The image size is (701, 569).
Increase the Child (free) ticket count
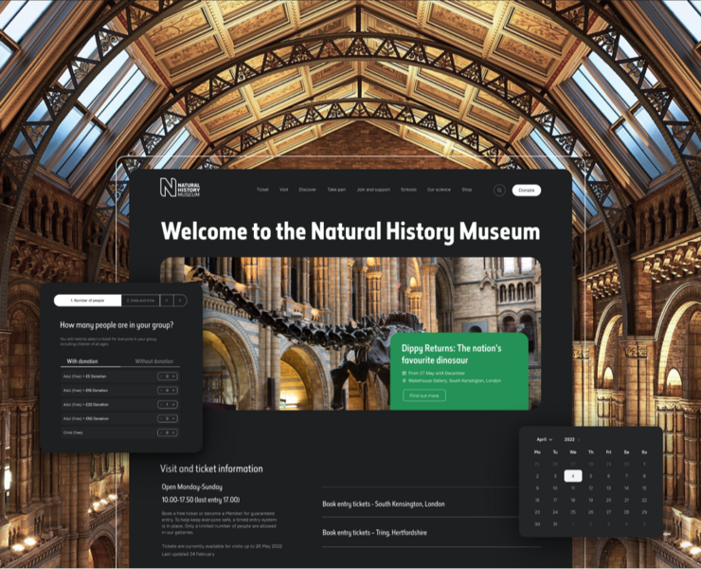174,432
